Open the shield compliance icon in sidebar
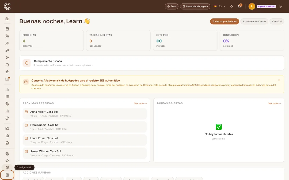Image resolution: width=289 pixels, height=180 pixels. pyautogui.click(x=7, y=65)
